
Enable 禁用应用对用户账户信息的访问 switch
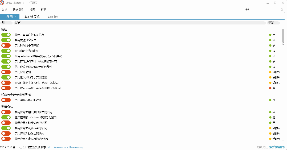click(6, 112)
